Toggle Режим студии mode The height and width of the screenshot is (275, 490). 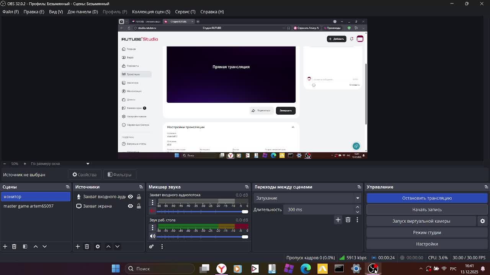click(427, 232)
